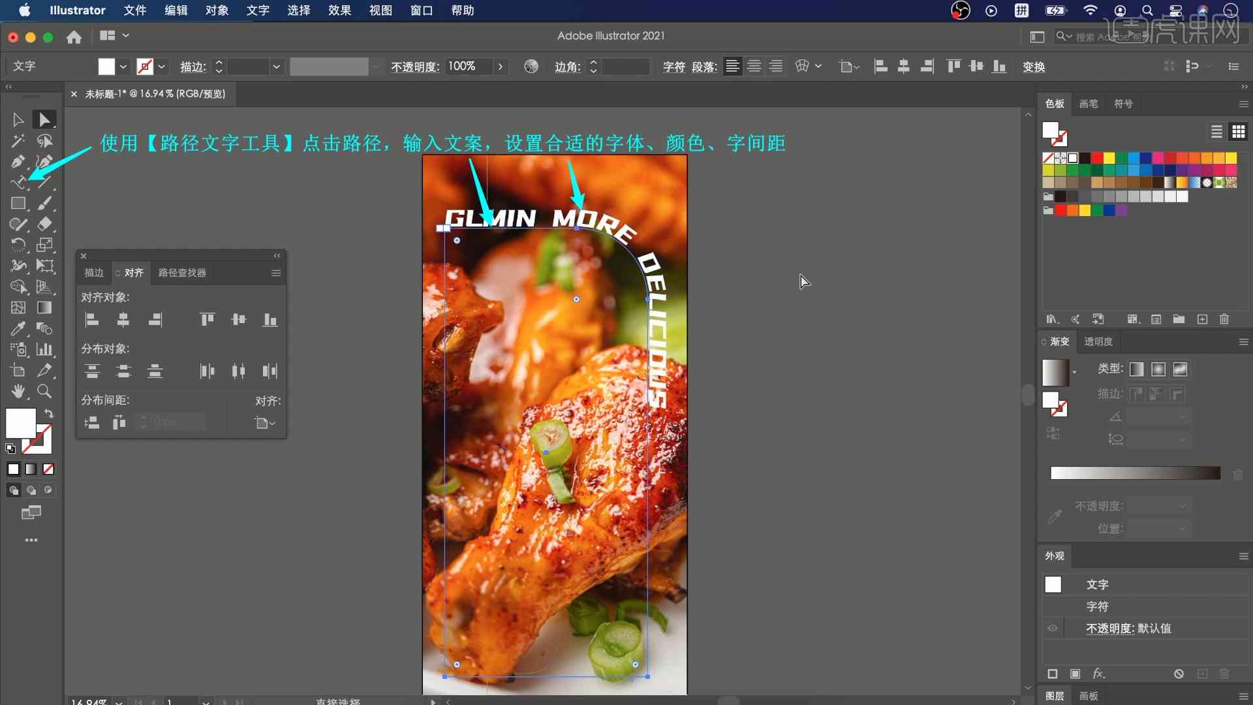Select the Magic Wand tool

tap(18, 141)
